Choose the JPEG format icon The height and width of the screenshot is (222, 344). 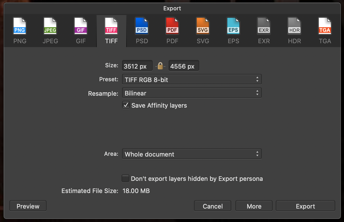pos(50,26)
